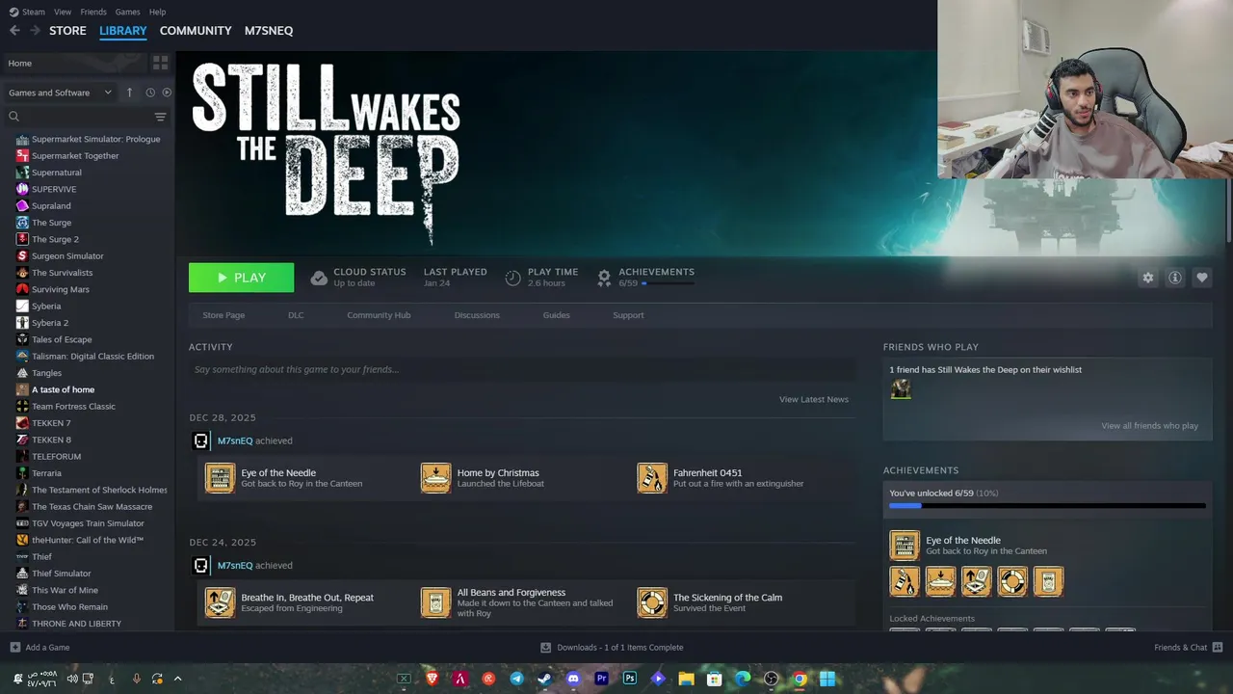
Task: Go forward with the navigation forward arrow
Action: click(x=36, y=31)
